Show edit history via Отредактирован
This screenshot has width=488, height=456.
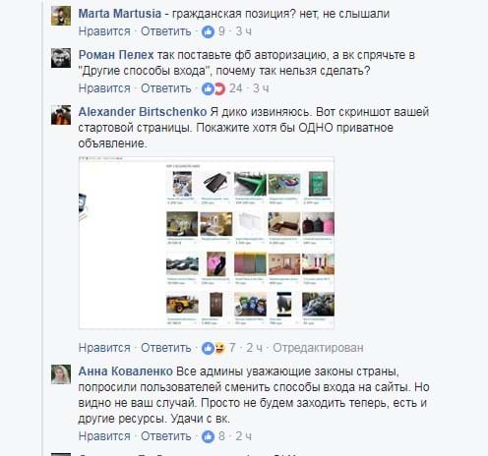coord(318,348)
